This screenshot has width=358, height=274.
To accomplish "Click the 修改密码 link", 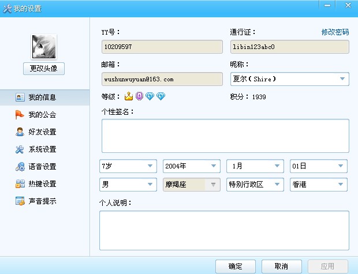I will [335, 32].
